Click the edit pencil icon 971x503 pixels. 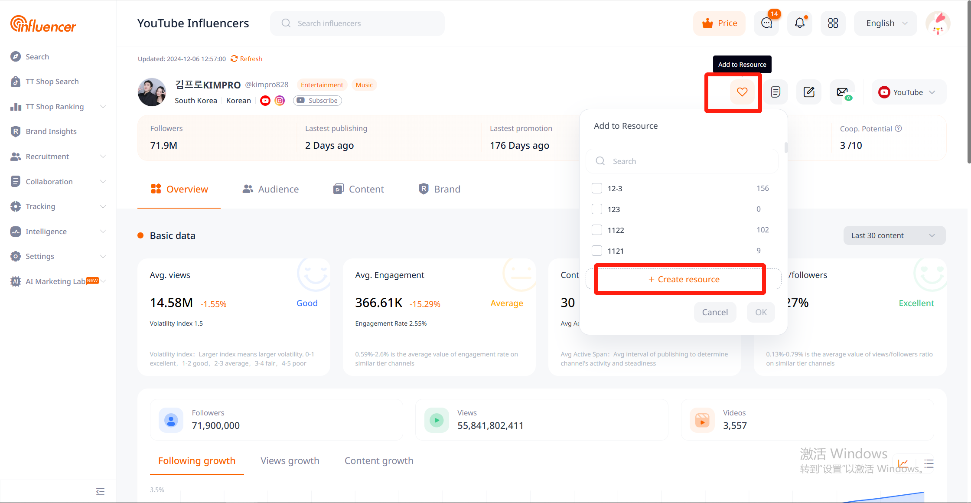click(x=809, y=92)
